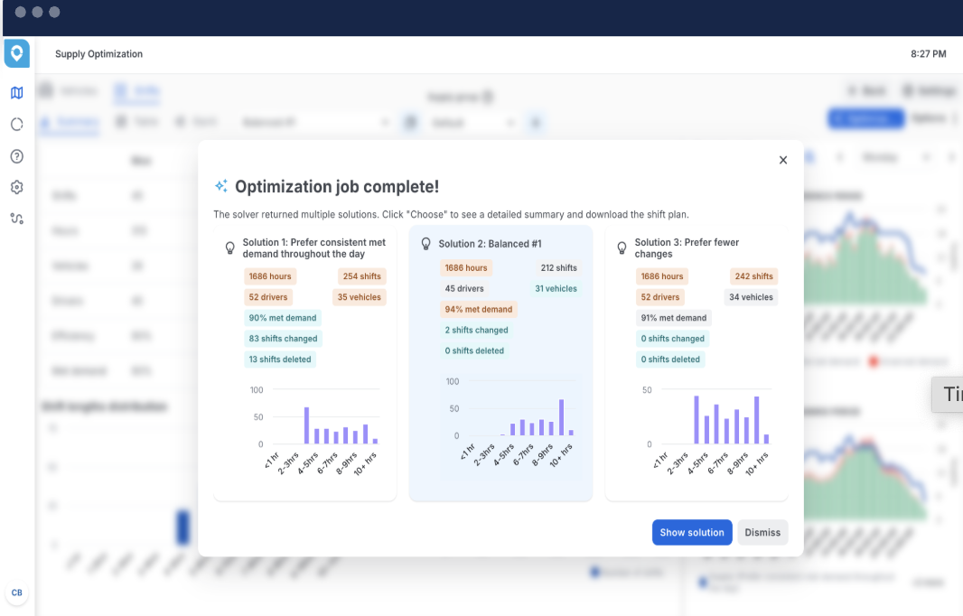Click the lightbulb icon beside Solution 3
The height and width of the screenshot is (616, 963).
(622, 247)
